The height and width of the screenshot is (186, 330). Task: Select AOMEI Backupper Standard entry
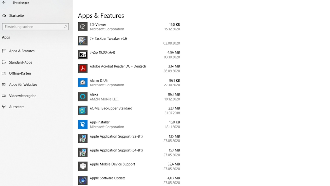coord(111,108)
